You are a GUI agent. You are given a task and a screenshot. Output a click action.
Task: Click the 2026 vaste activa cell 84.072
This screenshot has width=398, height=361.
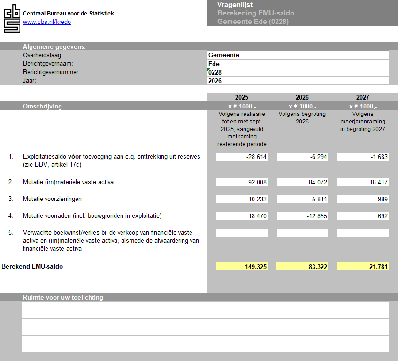pos(302,182)
